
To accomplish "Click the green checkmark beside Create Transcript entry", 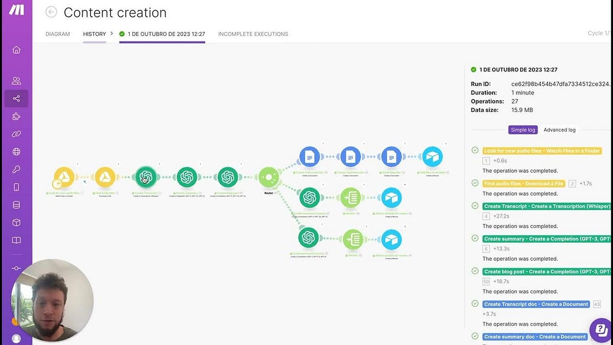I will click(x=475, y=206).
